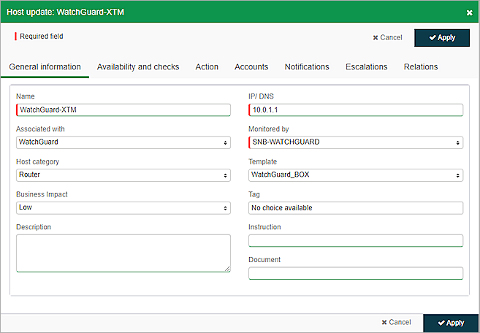Open the Monitored by dropdown
This screenshot has width=480, height=333.
point(356,142)
